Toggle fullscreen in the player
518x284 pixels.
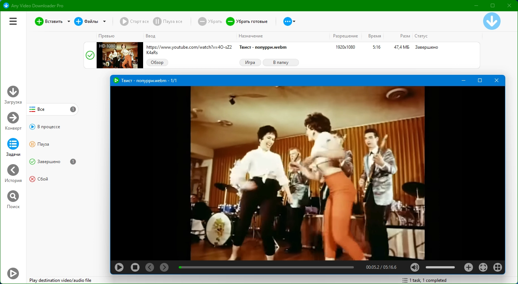[x=483, y=267]
